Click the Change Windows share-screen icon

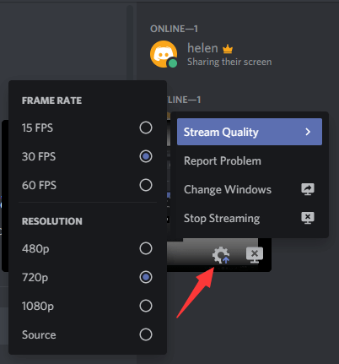click(x=308, y=189)
